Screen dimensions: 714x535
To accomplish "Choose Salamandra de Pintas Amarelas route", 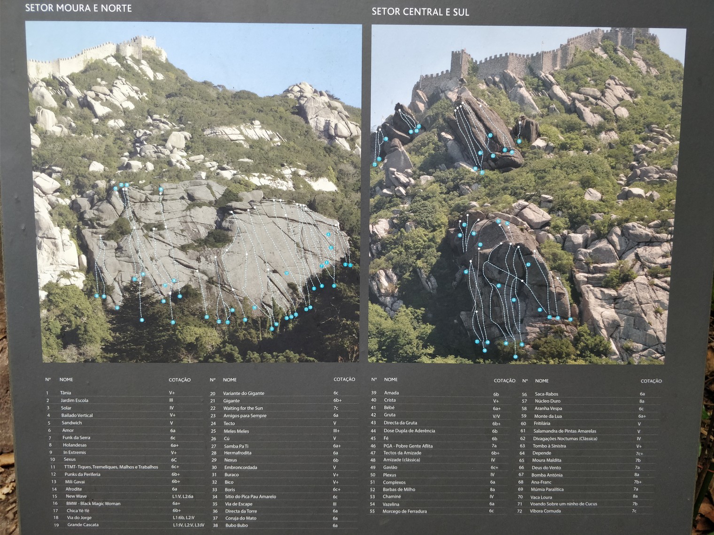I will coord(564,431).
